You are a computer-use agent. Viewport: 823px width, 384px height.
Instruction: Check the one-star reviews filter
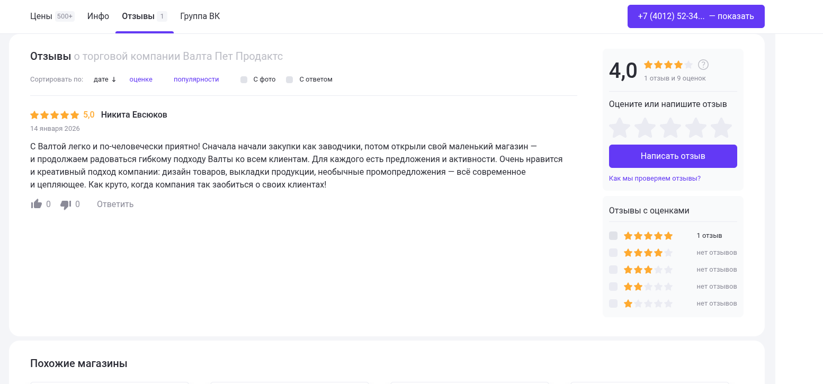(613, 303)
